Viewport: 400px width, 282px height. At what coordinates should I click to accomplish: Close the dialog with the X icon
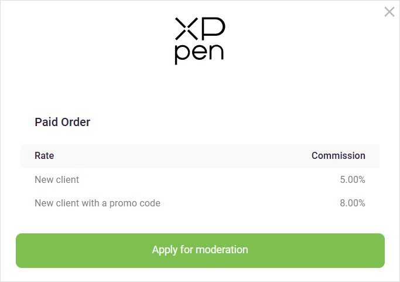tap(389, 12)
